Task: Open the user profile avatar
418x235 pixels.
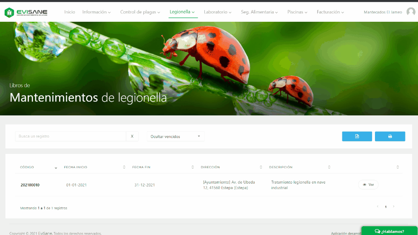Action: point(410,12)
